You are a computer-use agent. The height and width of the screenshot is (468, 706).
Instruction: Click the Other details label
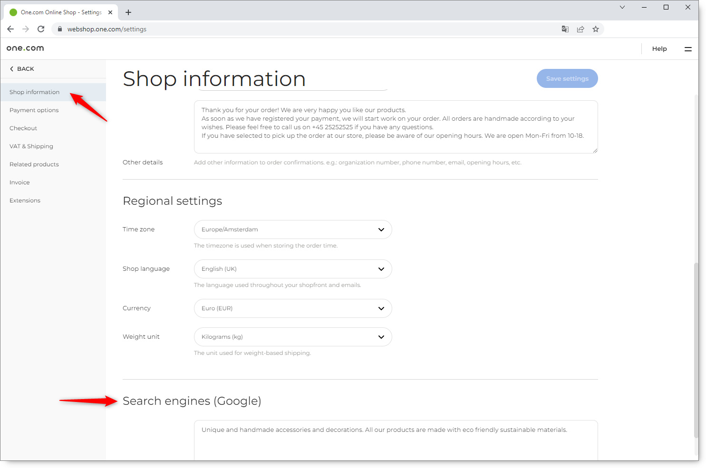143,162
